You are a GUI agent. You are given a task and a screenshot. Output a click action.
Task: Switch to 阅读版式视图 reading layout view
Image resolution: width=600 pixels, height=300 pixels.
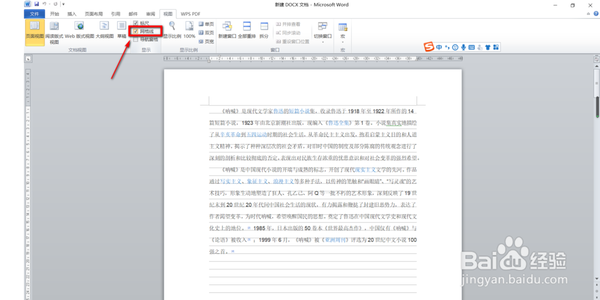(x=55, y=32)
